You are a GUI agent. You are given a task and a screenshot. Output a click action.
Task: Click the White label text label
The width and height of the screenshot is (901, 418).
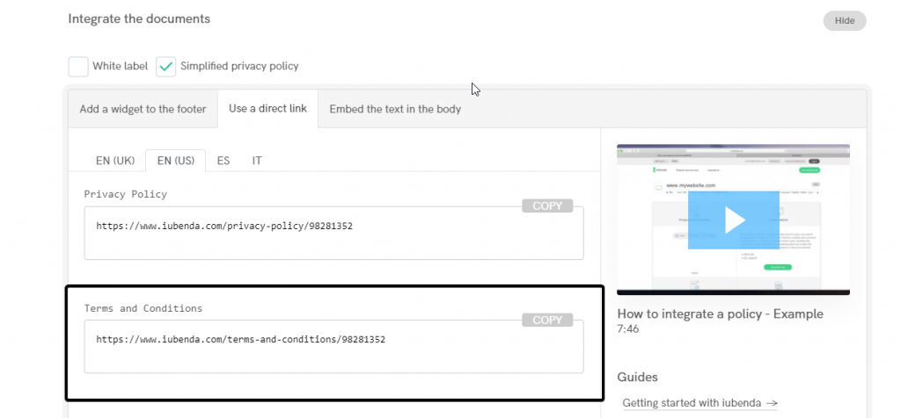coord(119,66)
